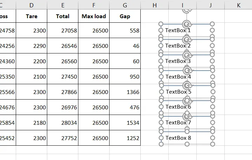Screen dimensions: 252x160
Task: Select the Gap cell with value 1366
Action: tap(125, 92)
